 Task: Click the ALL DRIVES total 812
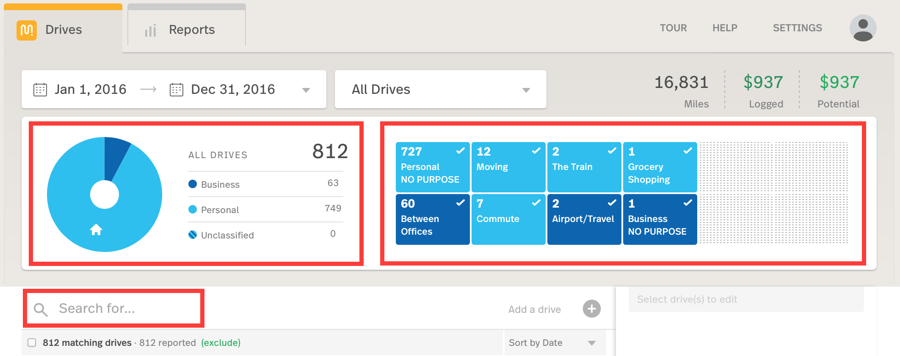point(330,151)
